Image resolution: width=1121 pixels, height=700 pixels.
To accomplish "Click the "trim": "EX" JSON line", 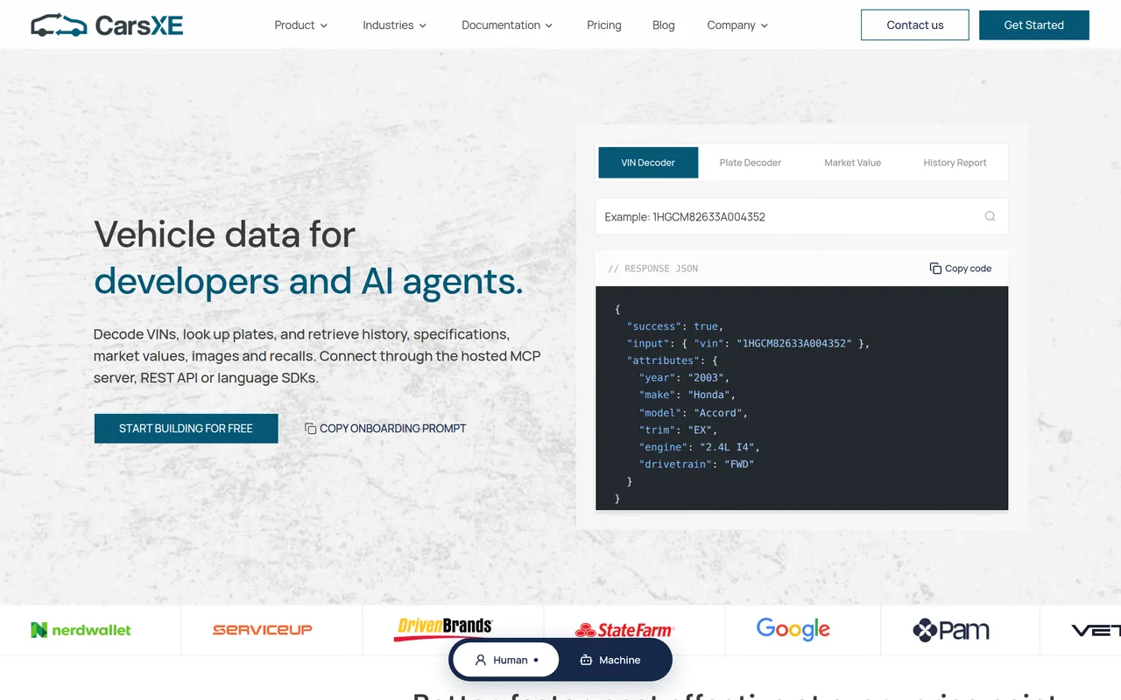I will pyautogui.click(x=678, y=430).
